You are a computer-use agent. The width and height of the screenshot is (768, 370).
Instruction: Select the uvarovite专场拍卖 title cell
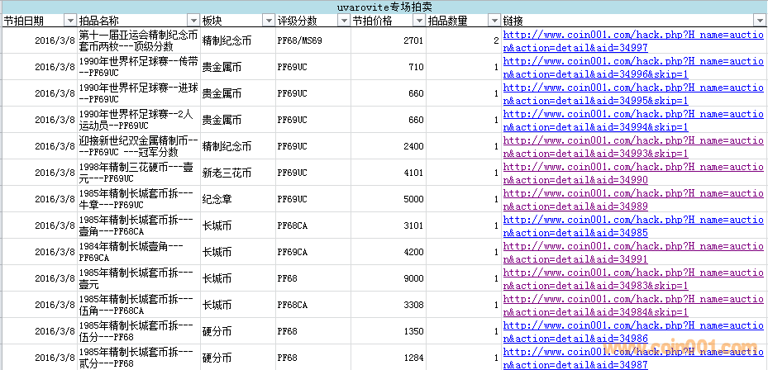(384, 7)
